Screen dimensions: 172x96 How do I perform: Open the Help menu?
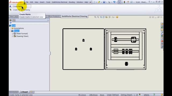86,2
